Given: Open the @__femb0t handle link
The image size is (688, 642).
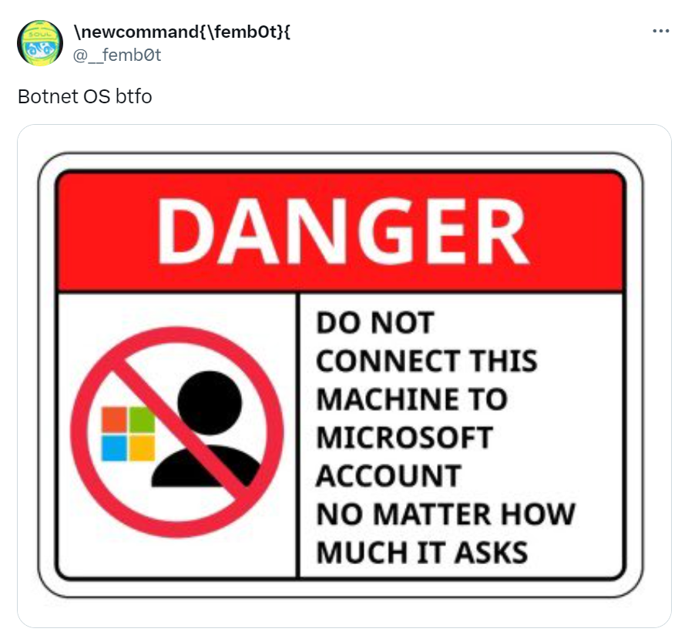Looking at the screenshot, I should (116, 55).
